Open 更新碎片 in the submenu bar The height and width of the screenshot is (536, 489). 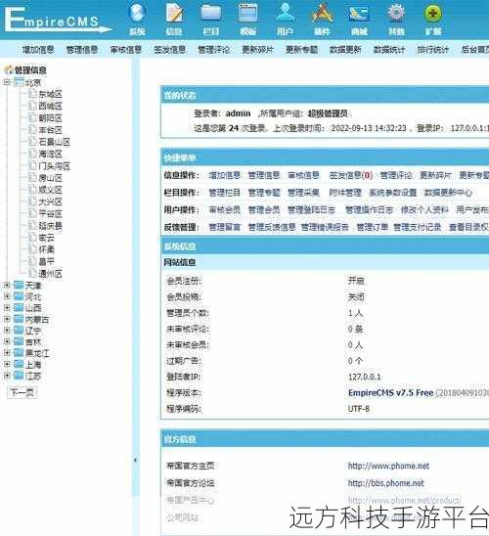point(257,50)
